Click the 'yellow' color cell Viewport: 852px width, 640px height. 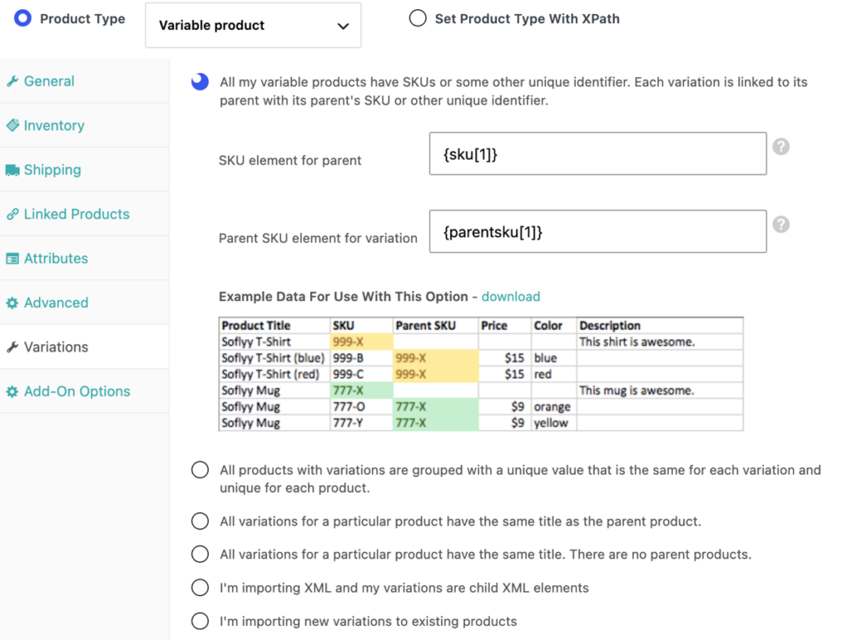(553, 423)
